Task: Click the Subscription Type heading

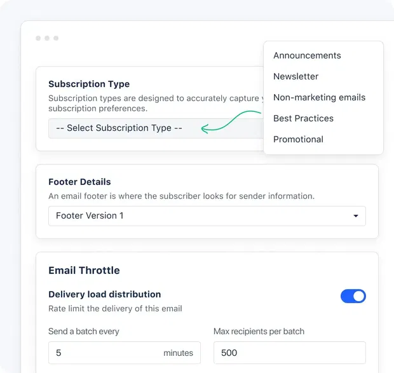Action: (x=89, y=84)
